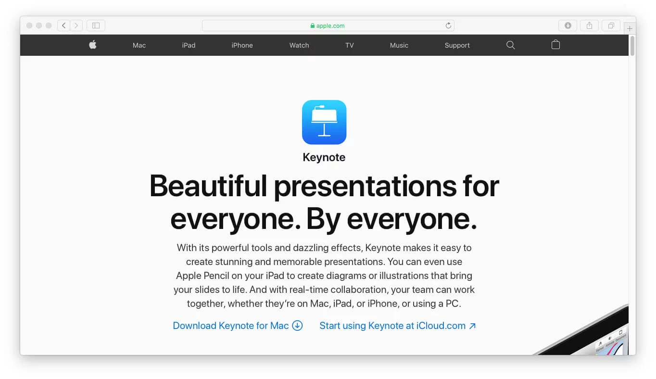Click the Apple logo in the navigation bar
This screenshot has width=656, height=379.
point(93,45)
